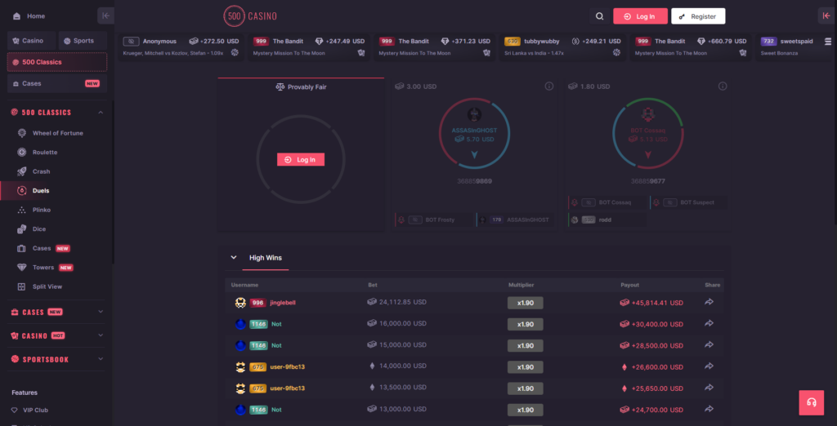Image resolution: width=837 pixels, height=426 pixels.
Task: Share the user-9fbc13 14,000.00 USD win
Action: pyautogui.click(x=709, y=366)
